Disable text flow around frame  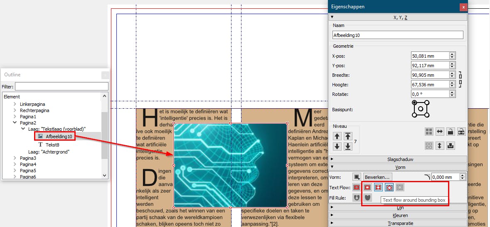click(x=357, y=187)
